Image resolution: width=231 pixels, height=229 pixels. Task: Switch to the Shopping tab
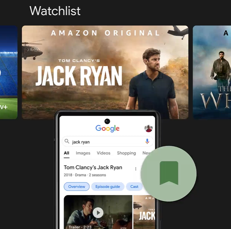[126, 153]
